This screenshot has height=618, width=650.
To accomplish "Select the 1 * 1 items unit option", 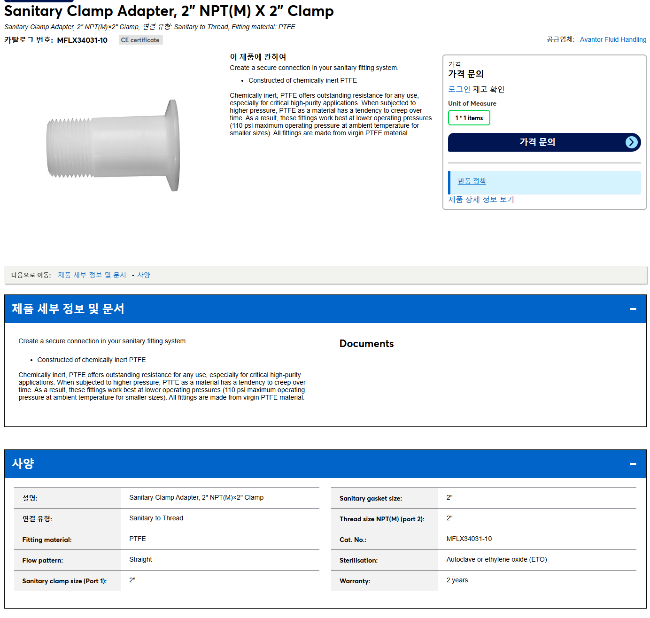I will pyautogui.click(x=469, y=118).
